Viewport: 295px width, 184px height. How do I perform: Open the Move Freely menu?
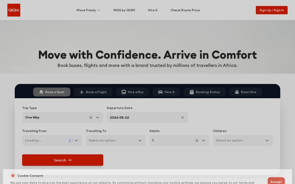pos(88,10)
